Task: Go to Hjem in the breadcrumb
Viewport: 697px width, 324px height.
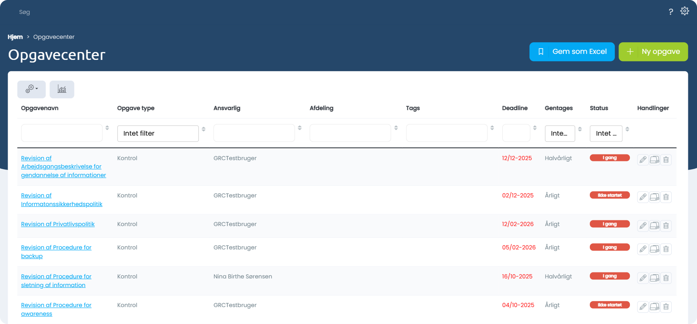Action: pos(15,37)
